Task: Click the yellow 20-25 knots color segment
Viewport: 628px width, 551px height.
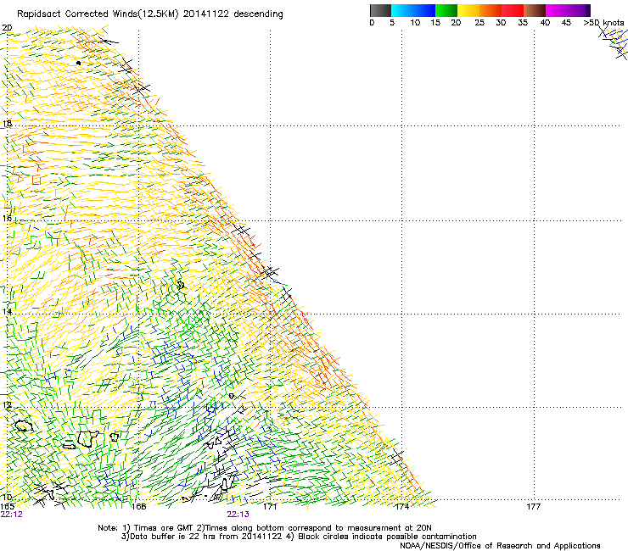Action: tap(468, 10)
